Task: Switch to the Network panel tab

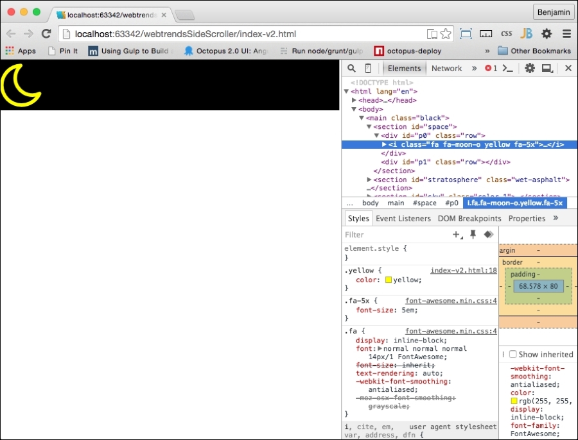Action: tap(446, 68)
